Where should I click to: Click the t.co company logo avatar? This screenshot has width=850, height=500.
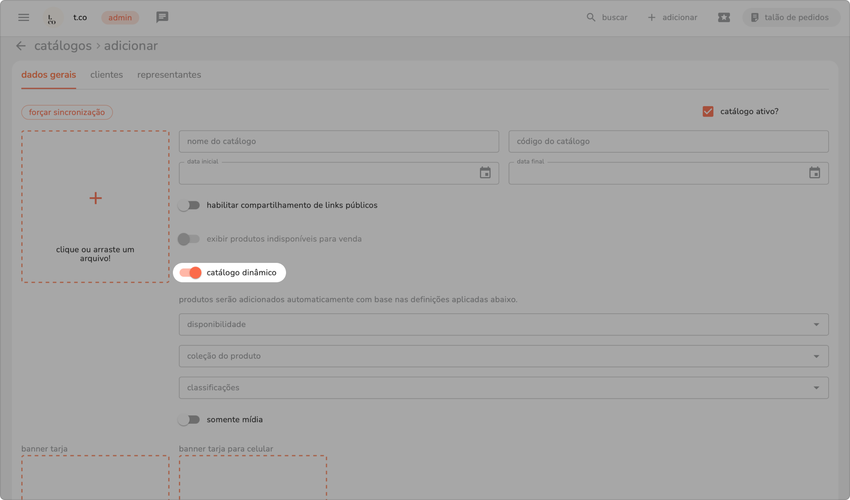point(52,18)
